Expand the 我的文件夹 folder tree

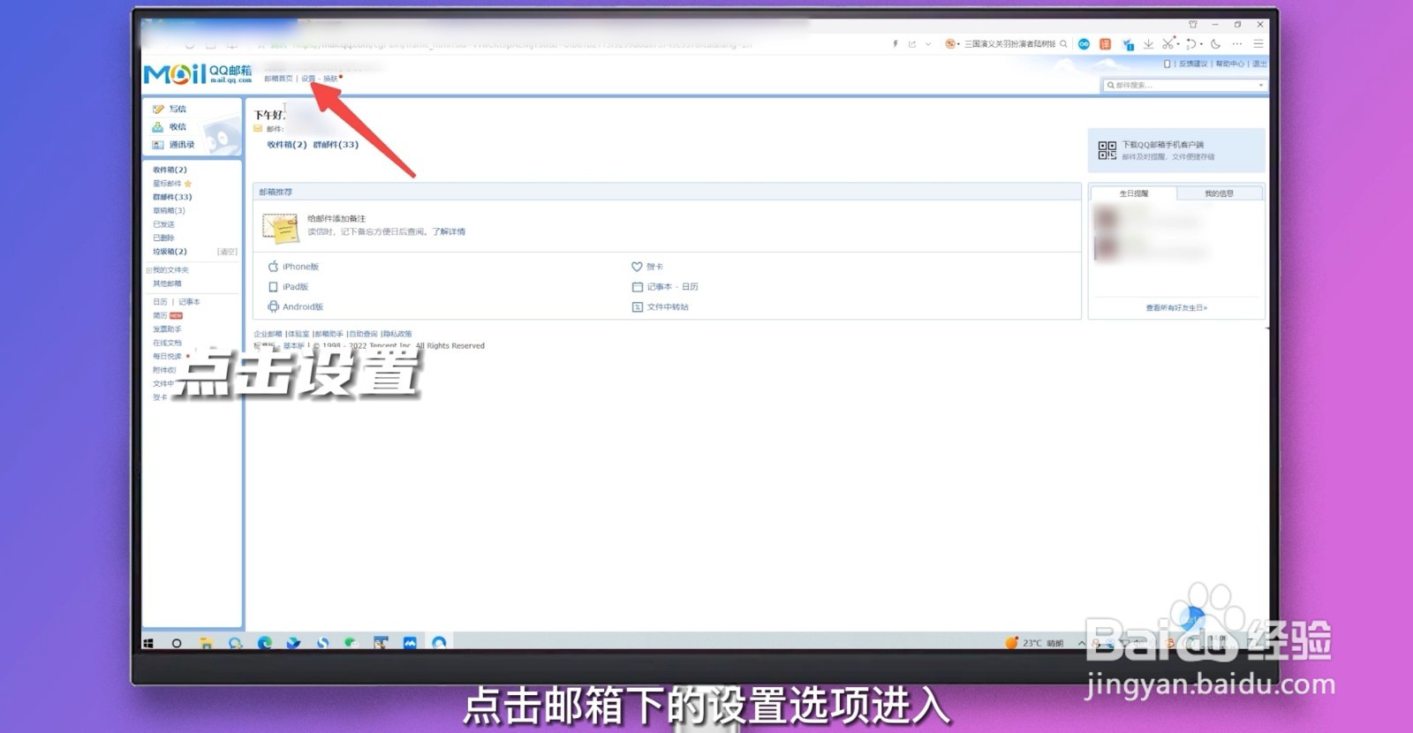tap(148, 270)
